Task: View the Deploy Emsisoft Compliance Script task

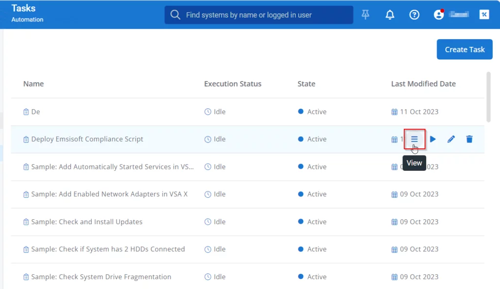Action: 415,139
